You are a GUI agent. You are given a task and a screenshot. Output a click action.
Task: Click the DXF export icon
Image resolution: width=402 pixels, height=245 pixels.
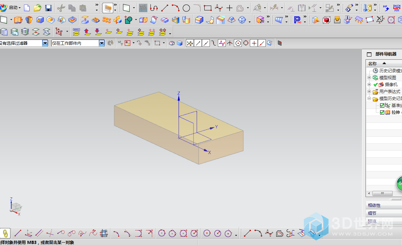pyautogui.click(x=386, y=8)
